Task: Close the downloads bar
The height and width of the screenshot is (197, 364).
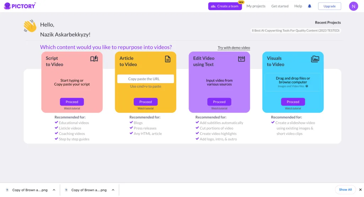Action: (360, 190)
